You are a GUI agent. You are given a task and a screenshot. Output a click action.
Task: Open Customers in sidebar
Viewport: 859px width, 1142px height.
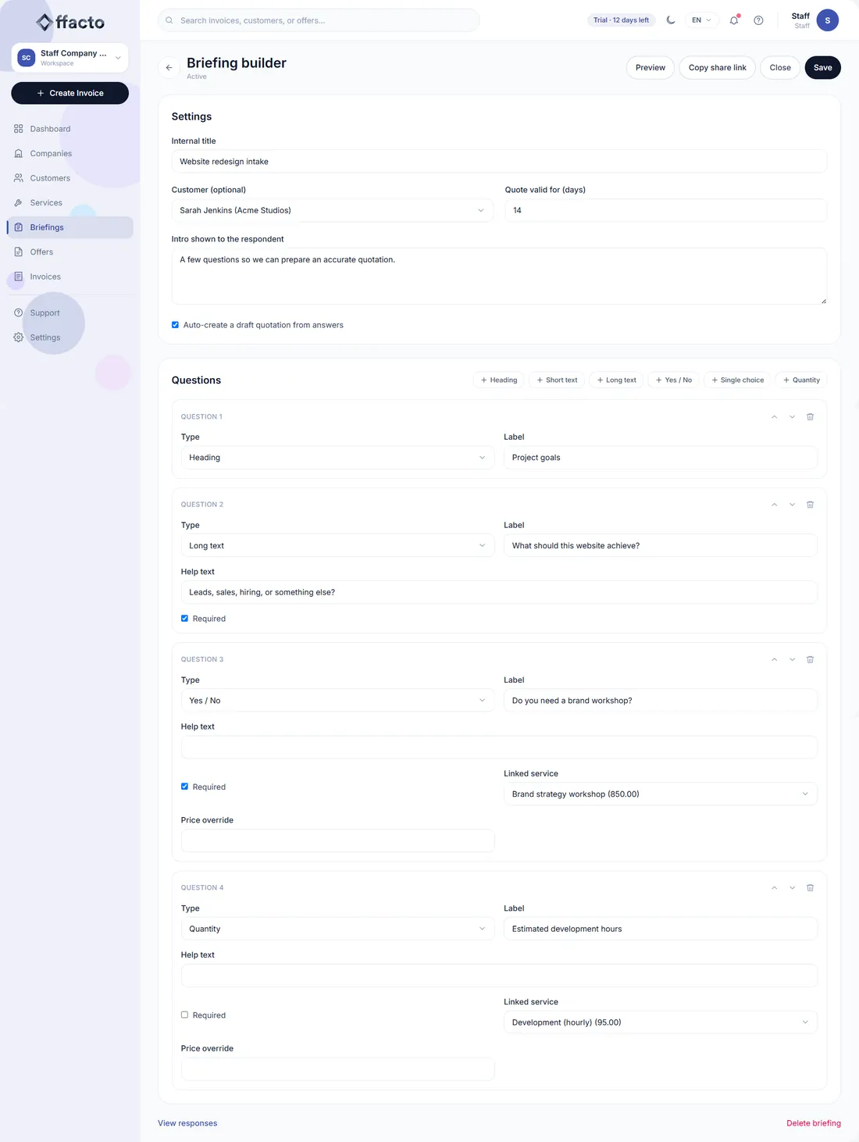point(70,178)
